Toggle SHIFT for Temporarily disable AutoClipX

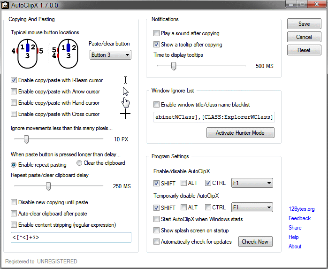coord(156,208)
